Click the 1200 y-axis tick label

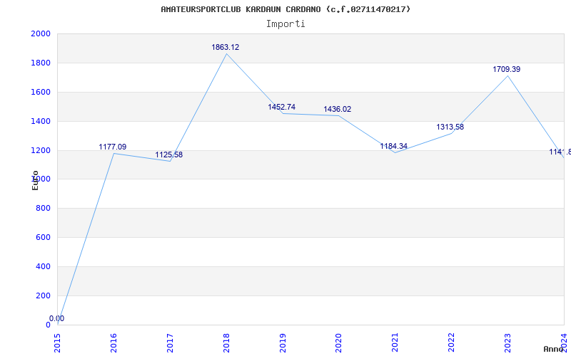[x=41, y=150]
